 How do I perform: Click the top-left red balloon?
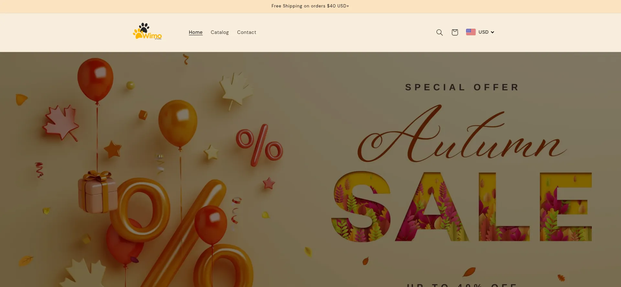(95, 80)
